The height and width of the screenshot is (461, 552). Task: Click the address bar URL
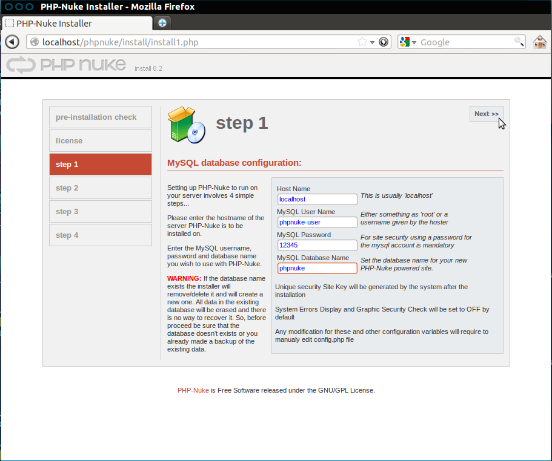point(120,42)
